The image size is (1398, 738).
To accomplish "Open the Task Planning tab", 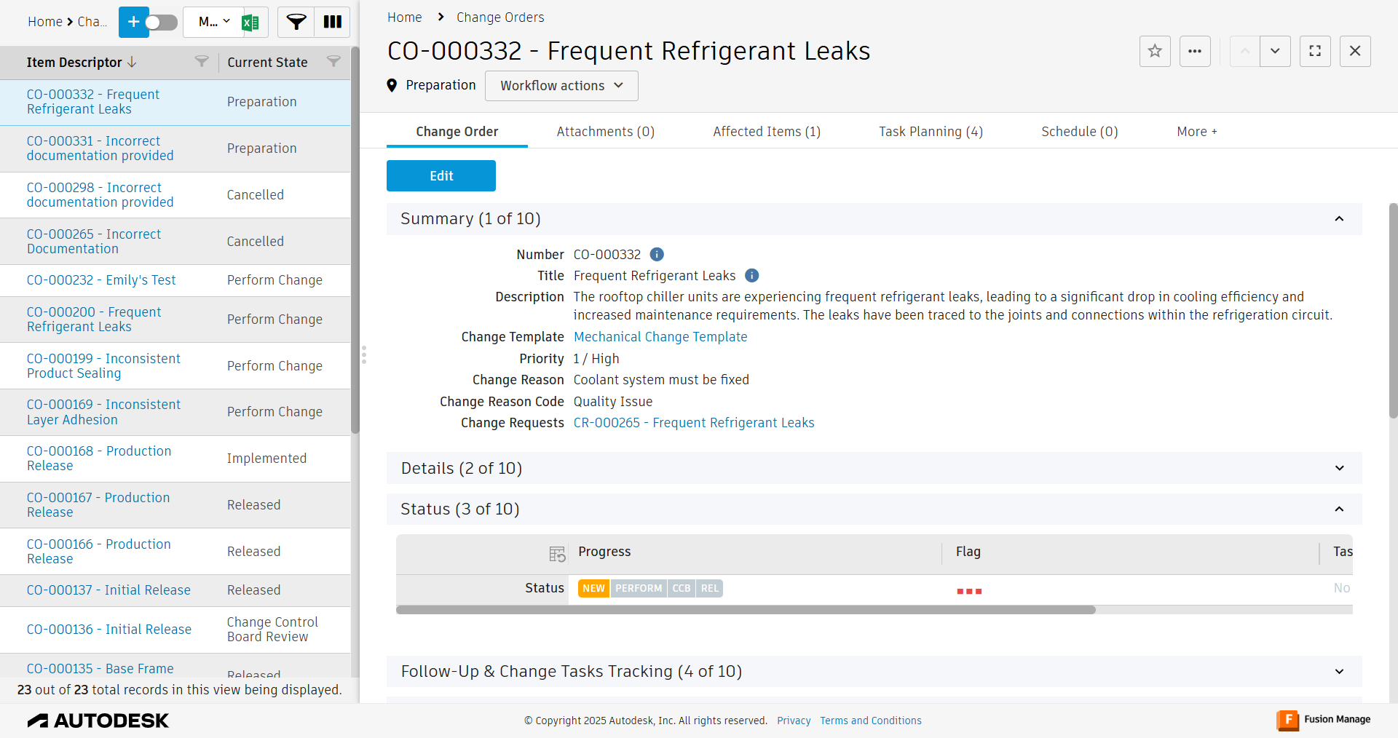I will click(931, 132).
